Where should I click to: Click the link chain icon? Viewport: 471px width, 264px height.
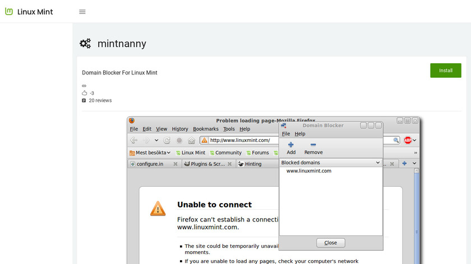coord(84,86)
